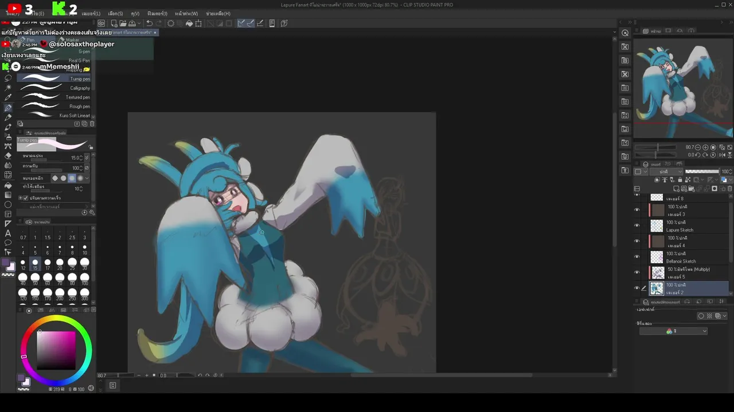The height and width of the screenshot is (412, 734).
Task: Click the Open file folder icon
Action: pyautogui.click(x=123, y=23)
